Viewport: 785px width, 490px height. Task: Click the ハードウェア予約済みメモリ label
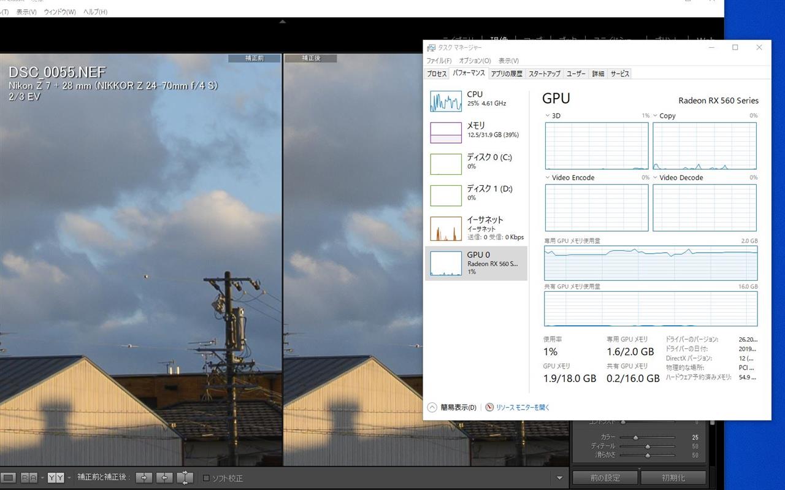699,377
